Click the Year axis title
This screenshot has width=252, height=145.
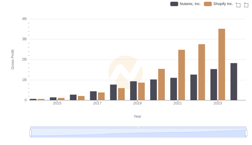point(137,116)
